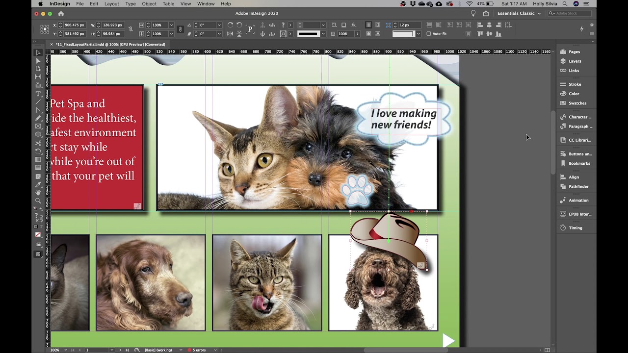
Task: Open the stroke style dropdown
Action: tap(322, 34)
